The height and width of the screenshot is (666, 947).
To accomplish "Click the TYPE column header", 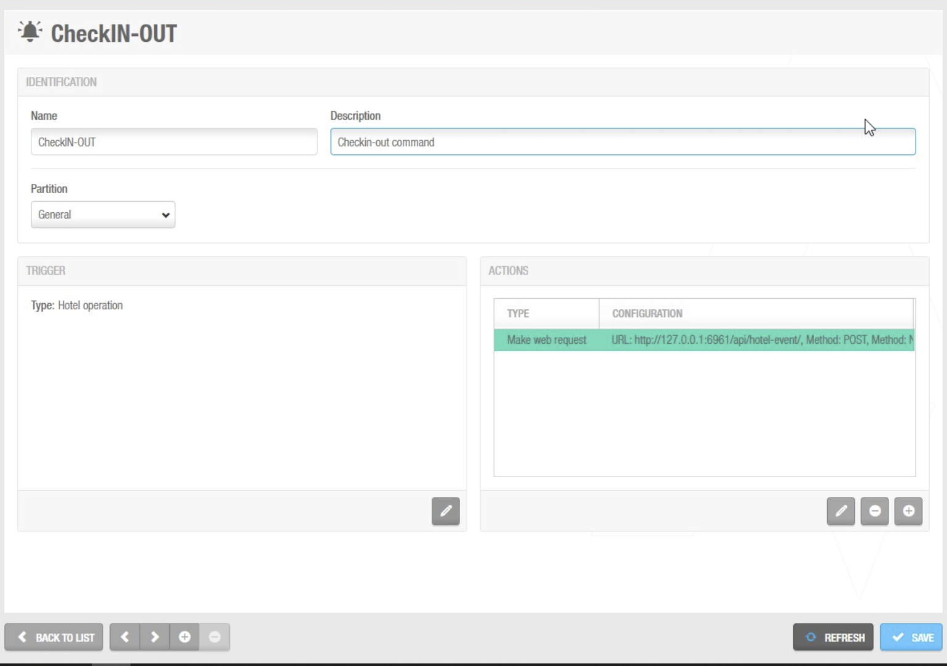I will (x=518, y=314).
